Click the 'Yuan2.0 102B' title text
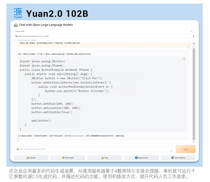This screenshot has width=210, height=182. point(57,14)
